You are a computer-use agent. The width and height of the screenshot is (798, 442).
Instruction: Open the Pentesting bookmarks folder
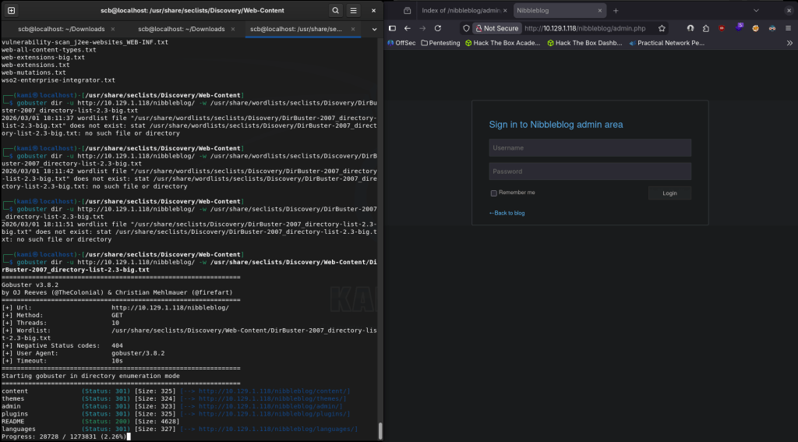(x=440, y=43)
